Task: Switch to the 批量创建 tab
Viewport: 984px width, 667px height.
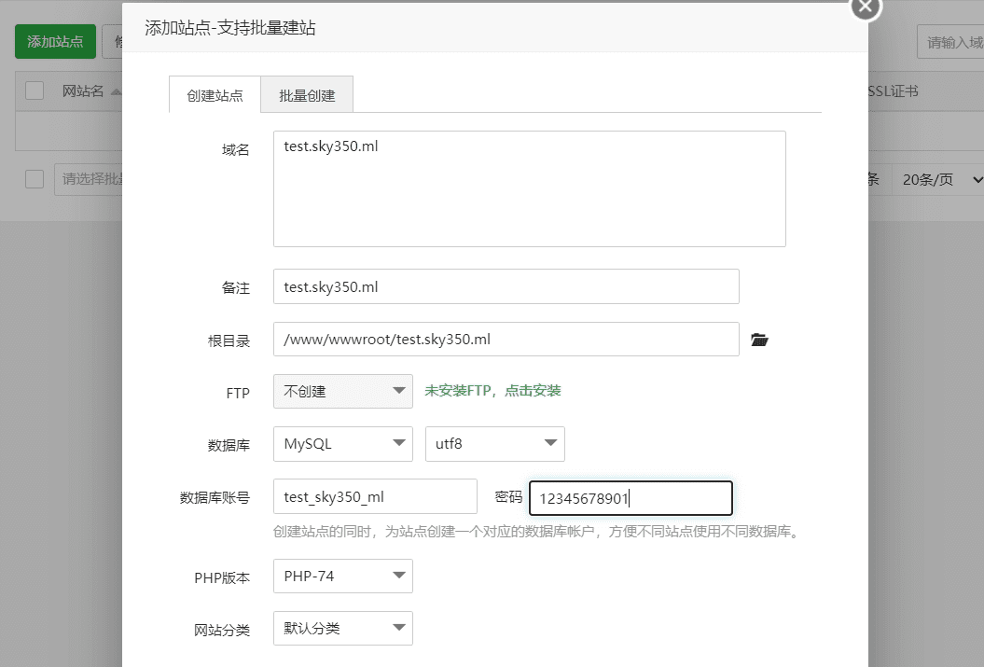Action: point(307,95)
